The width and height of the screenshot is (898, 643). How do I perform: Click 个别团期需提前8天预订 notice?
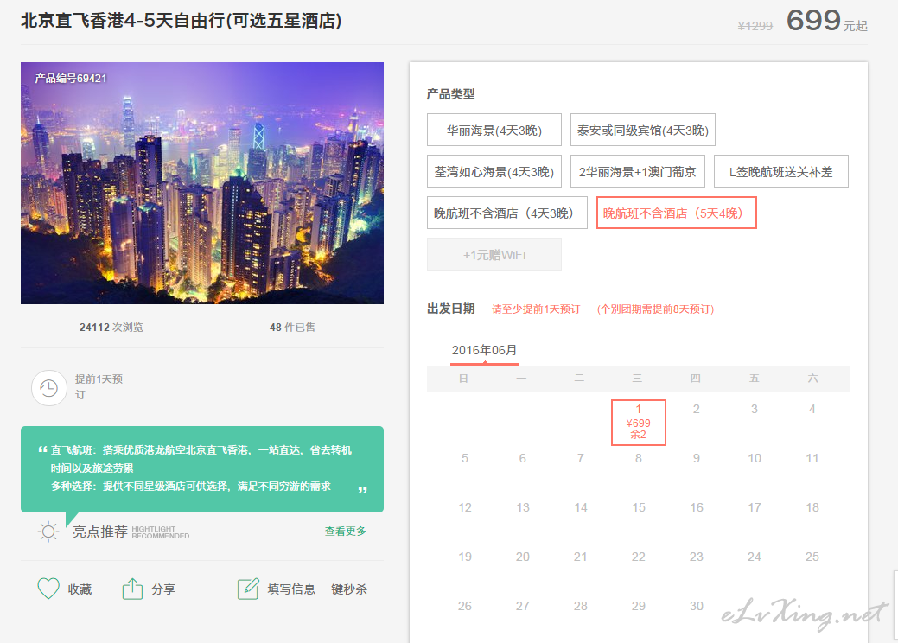655,309
